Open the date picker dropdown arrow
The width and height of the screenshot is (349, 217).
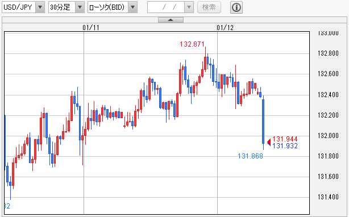tap(189, 7)
